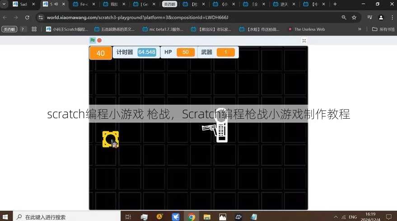397x221 pixels.
Task: Open The Useless Web bookmark
Action: click(307, 29)
